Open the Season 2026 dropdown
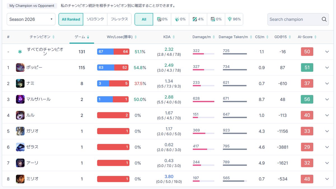Image resolution: width=336 pixels, height=189 pixels. pos(31,19)
